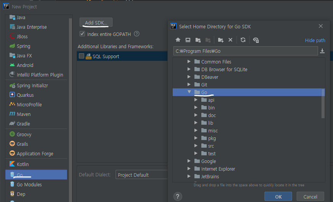Confirm with OK button
This screenshot has height=202, width=333.
(278, 197)
